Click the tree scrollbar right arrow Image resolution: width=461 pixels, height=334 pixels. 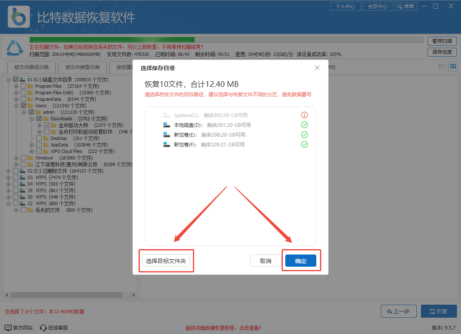(x=134, y=295)
